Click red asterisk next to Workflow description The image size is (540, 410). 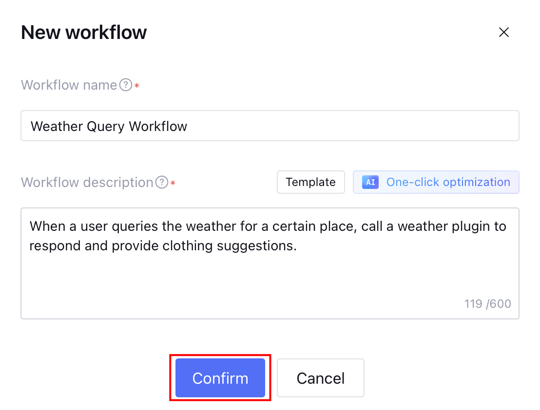click(x=173, y=184)
